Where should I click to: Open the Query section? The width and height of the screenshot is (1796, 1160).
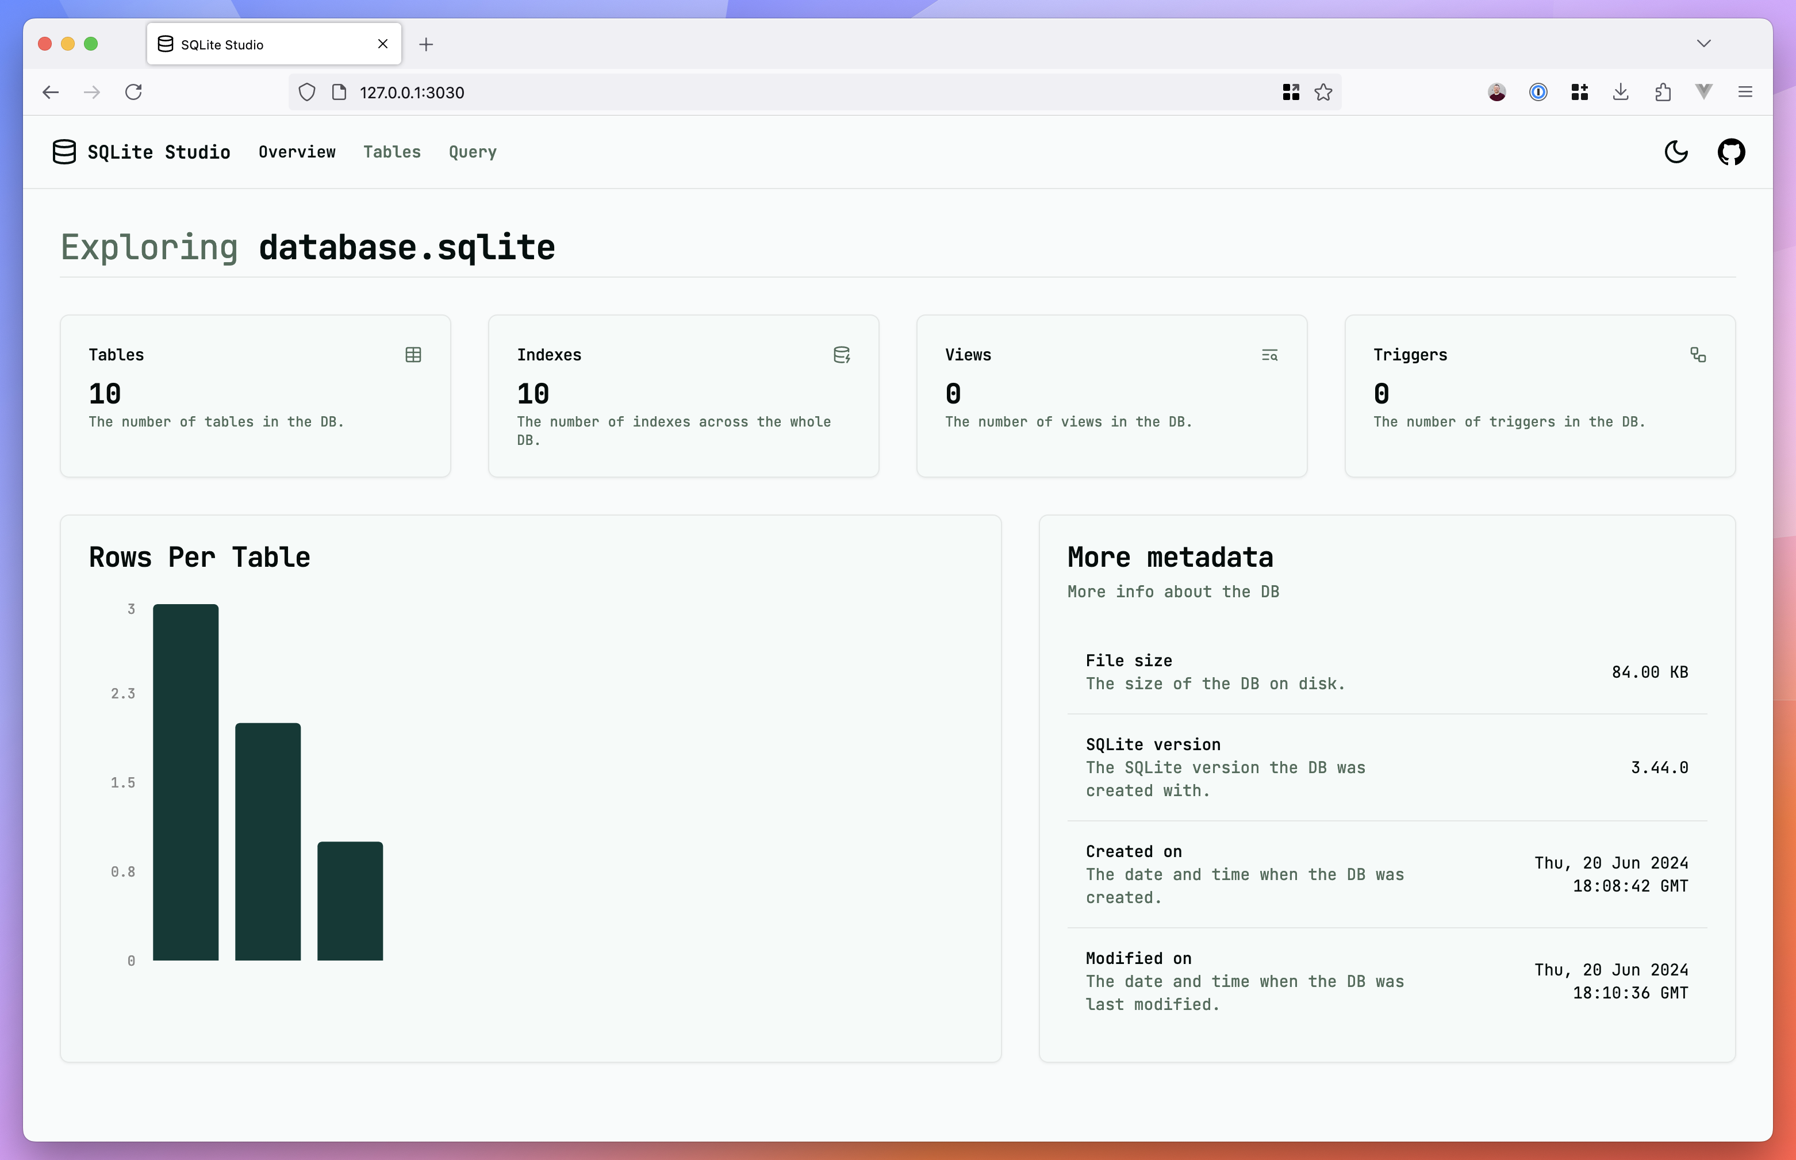click(473, 151)
